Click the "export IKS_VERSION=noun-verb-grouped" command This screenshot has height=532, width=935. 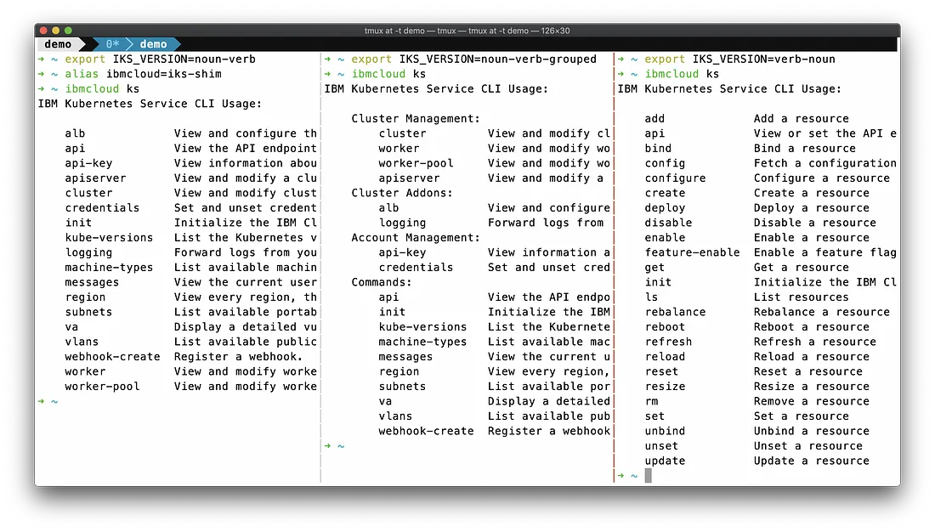tap(473, 59)
